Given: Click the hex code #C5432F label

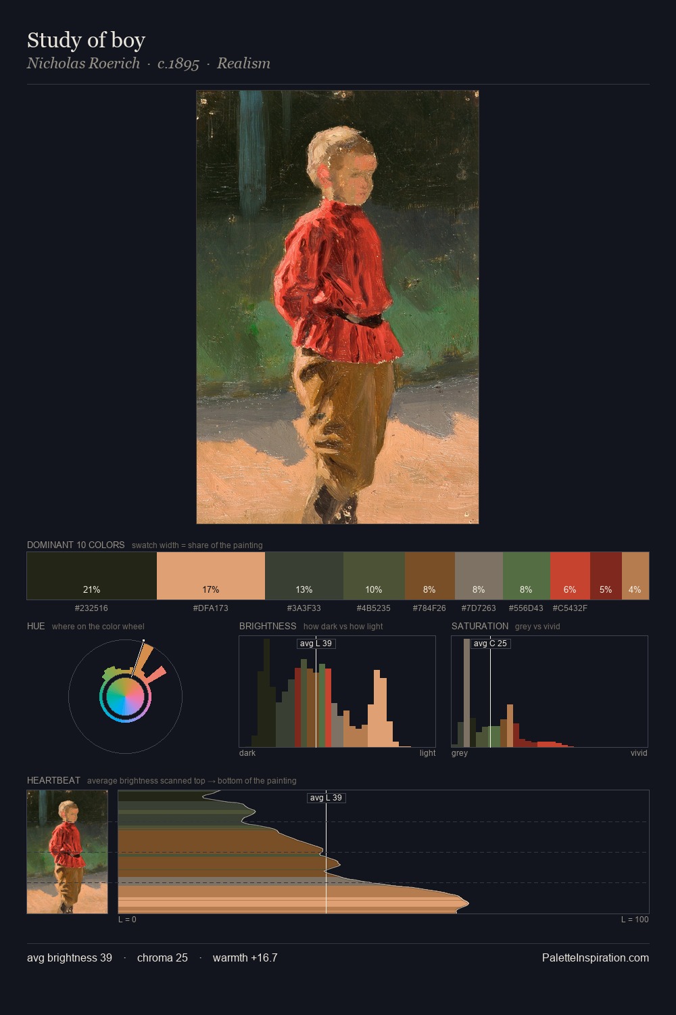Looking at the screenshot, I should [570, 608].
